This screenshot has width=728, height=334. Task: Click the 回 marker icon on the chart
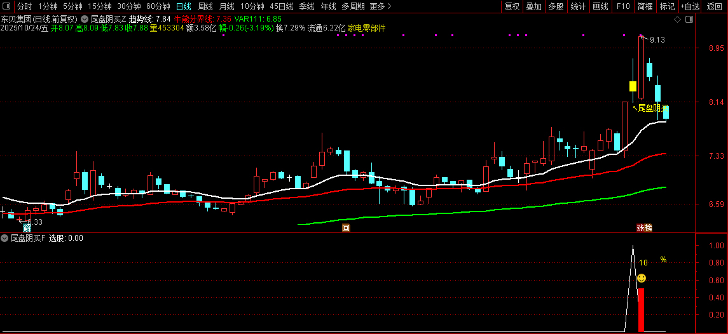[x=346, y=228]
